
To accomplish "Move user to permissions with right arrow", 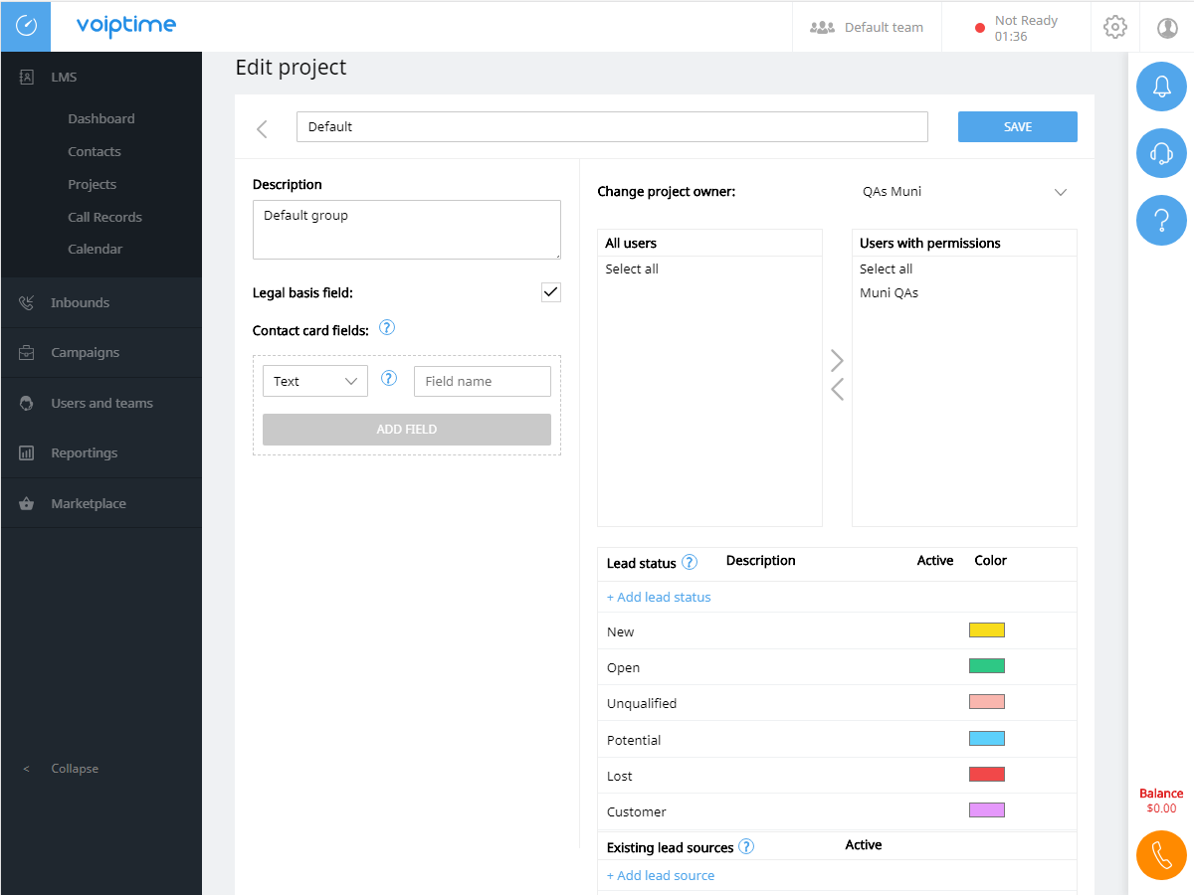I will (x=837, y=360).
